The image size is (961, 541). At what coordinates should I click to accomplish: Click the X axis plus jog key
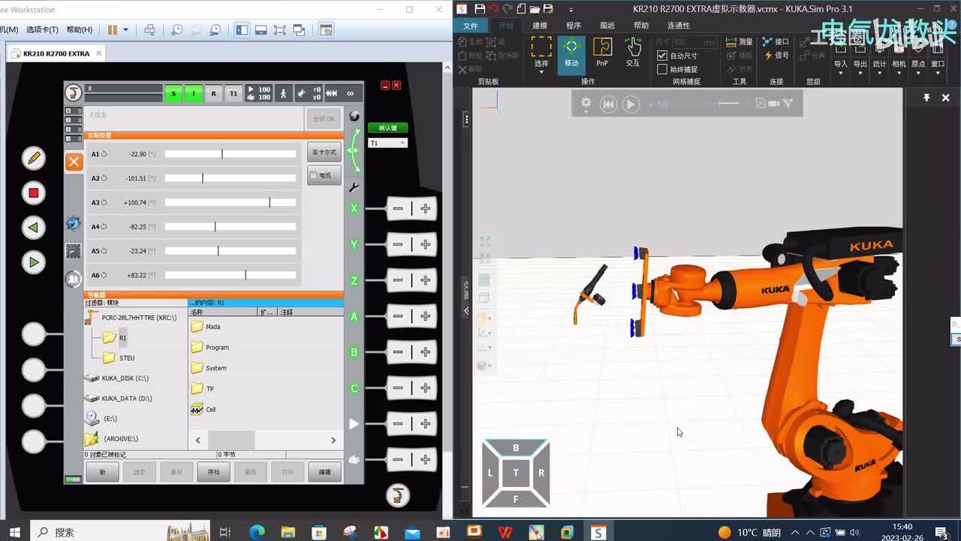coord(426,209)
